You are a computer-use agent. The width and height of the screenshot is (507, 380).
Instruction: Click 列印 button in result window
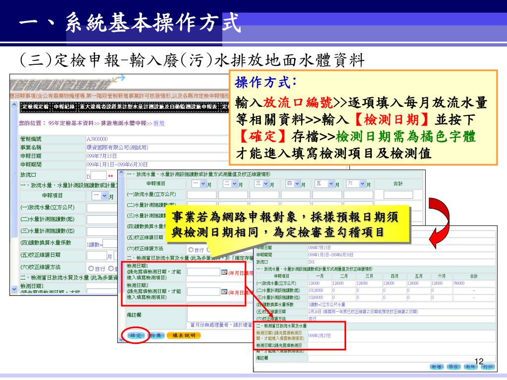(487, 367)
